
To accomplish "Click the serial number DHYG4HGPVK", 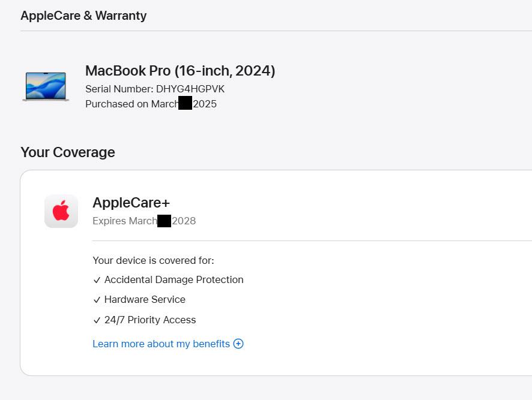I will (x=190, y=89).
